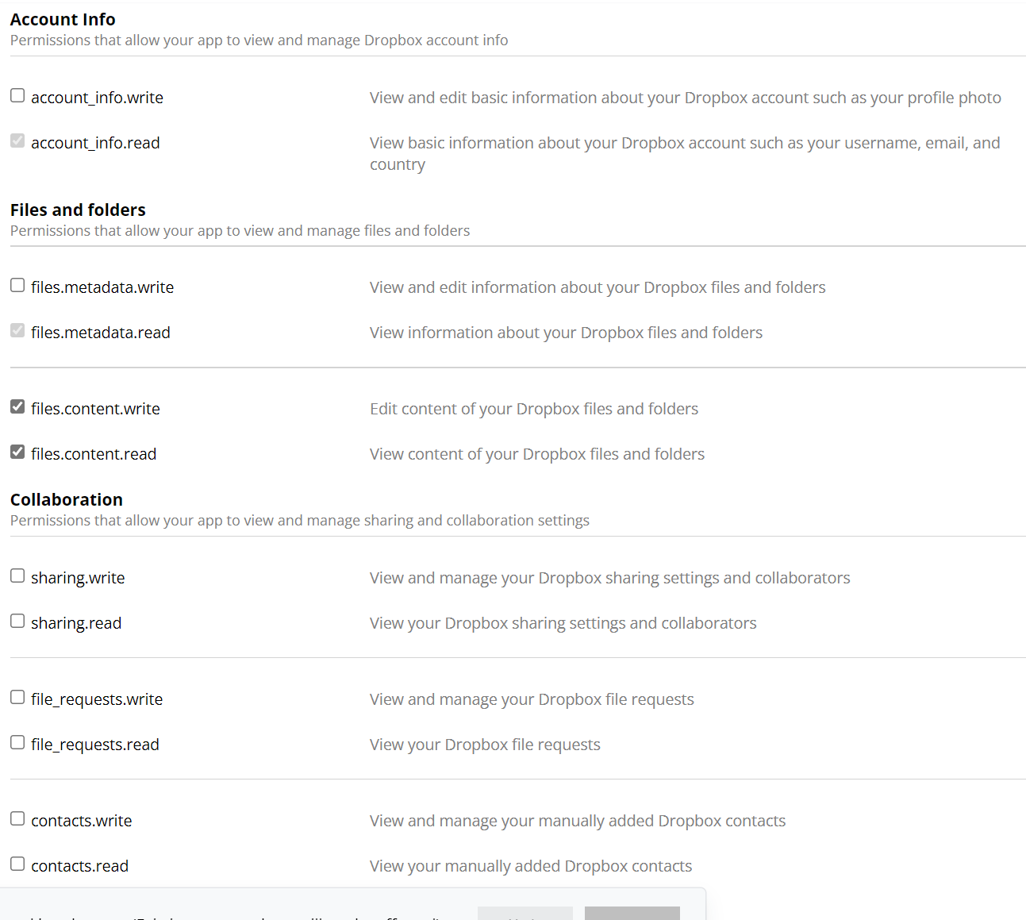Click the "Files and folders" section heading
This screenshot has width=1026, height=920.
(78, 210)
